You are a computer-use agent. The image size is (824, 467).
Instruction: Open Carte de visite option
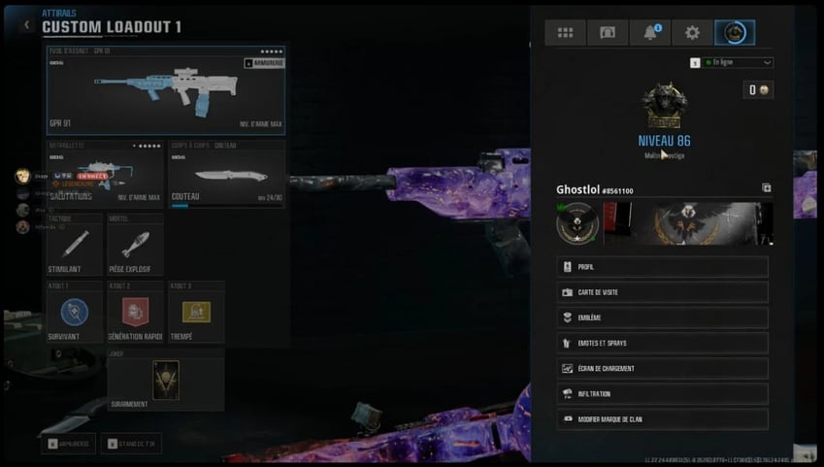(x=663, y=292)
